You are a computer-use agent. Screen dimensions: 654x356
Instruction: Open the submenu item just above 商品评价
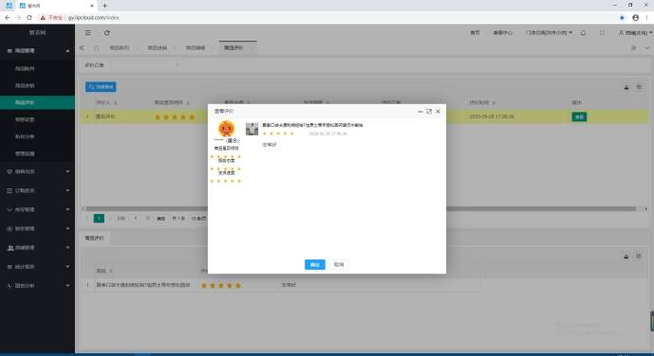coord(38,85)
